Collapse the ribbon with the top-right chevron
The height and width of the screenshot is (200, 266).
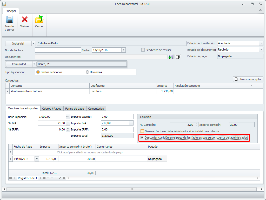(x=261, y=11)
